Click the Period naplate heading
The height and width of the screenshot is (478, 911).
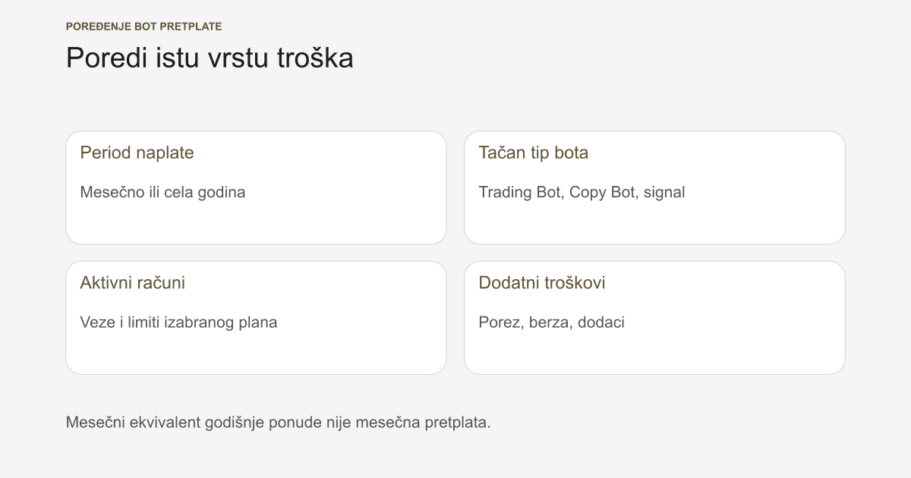click(137, 153)
